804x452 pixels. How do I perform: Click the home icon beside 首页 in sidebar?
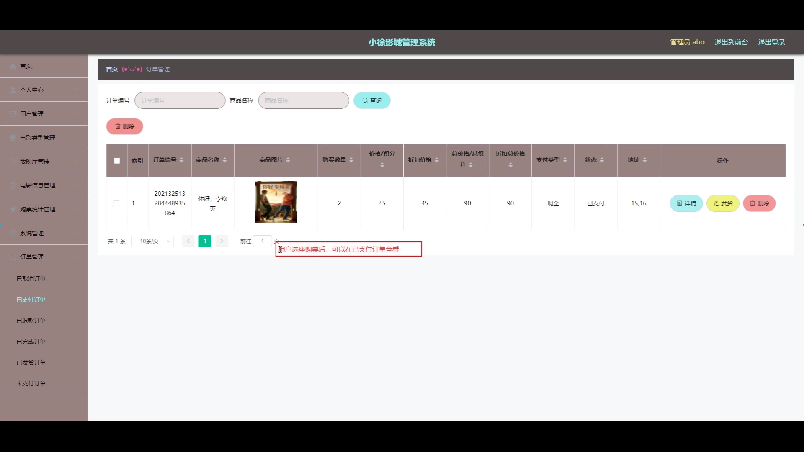pos(13,66)
